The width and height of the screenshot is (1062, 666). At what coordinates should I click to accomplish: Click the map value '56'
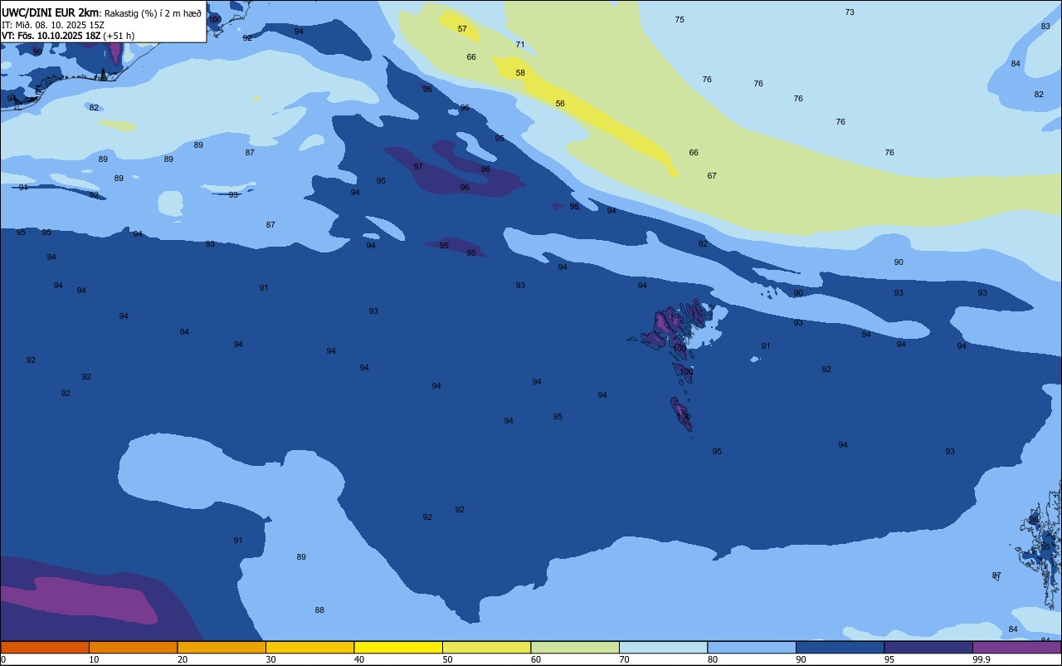[560, 104]
